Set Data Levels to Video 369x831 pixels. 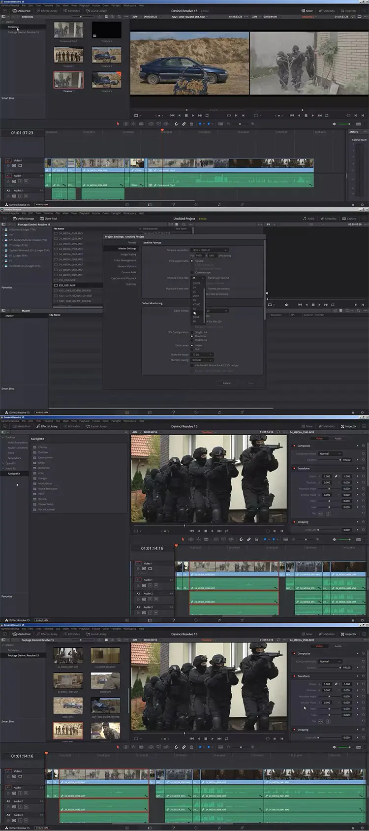click(192, 345)
